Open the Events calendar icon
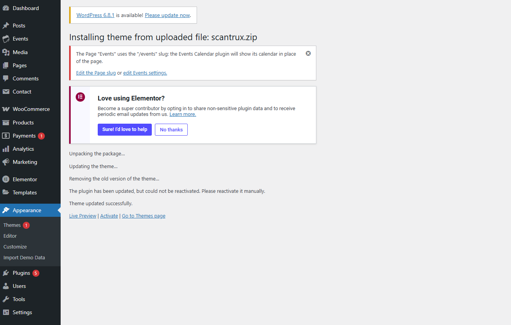This screenshot has width=511, height=325. pyautogui.click(x=6, y=39)
